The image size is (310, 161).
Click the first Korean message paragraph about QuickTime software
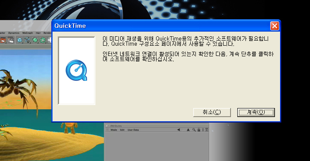[x=186, y=41]
